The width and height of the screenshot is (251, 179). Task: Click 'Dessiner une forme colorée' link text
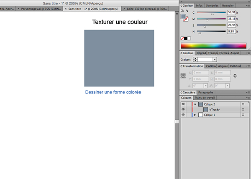tap(113, 92)
